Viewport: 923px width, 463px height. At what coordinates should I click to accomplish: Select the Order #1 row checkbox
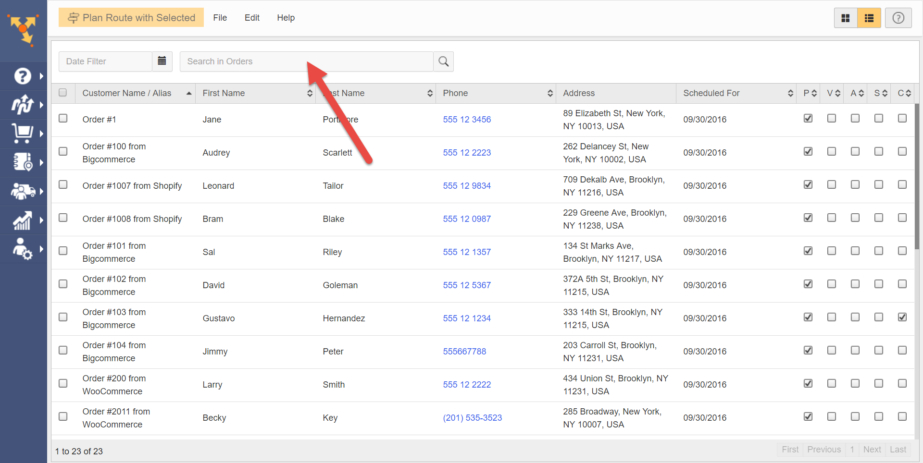pos(63,118)
